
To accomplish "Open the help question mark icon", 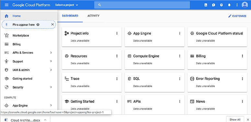I will (x=222, y=5).
